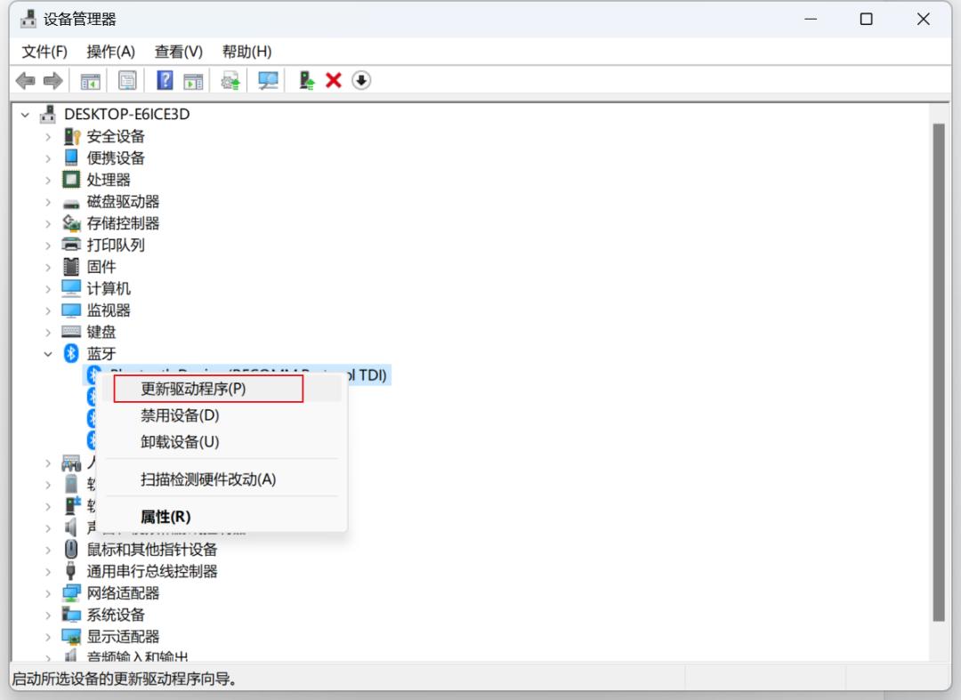Click the 鼠标和其他指针设备 mouse icon

[71, 549]
